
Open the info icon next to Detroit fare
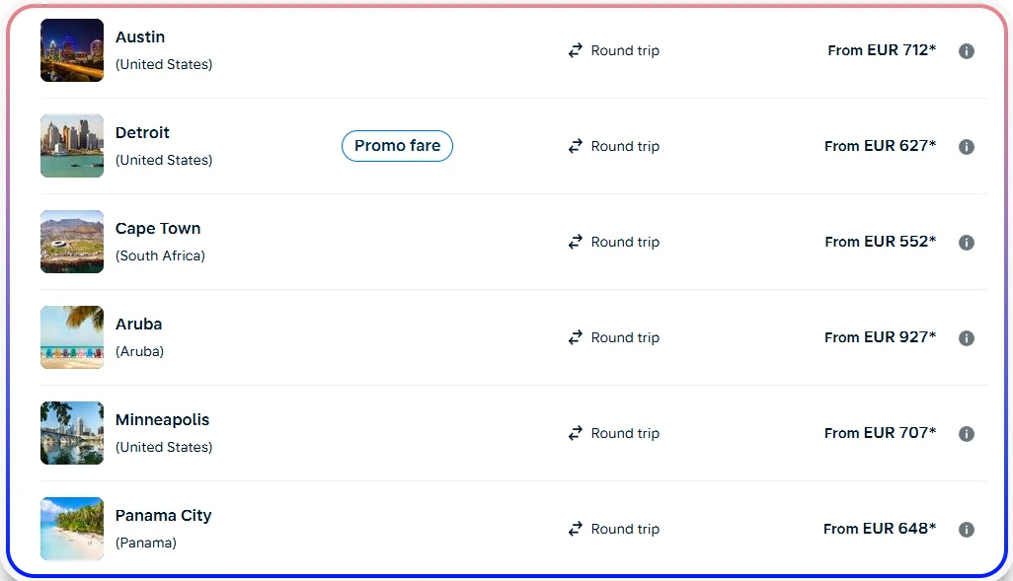click(x=967, y=146)
